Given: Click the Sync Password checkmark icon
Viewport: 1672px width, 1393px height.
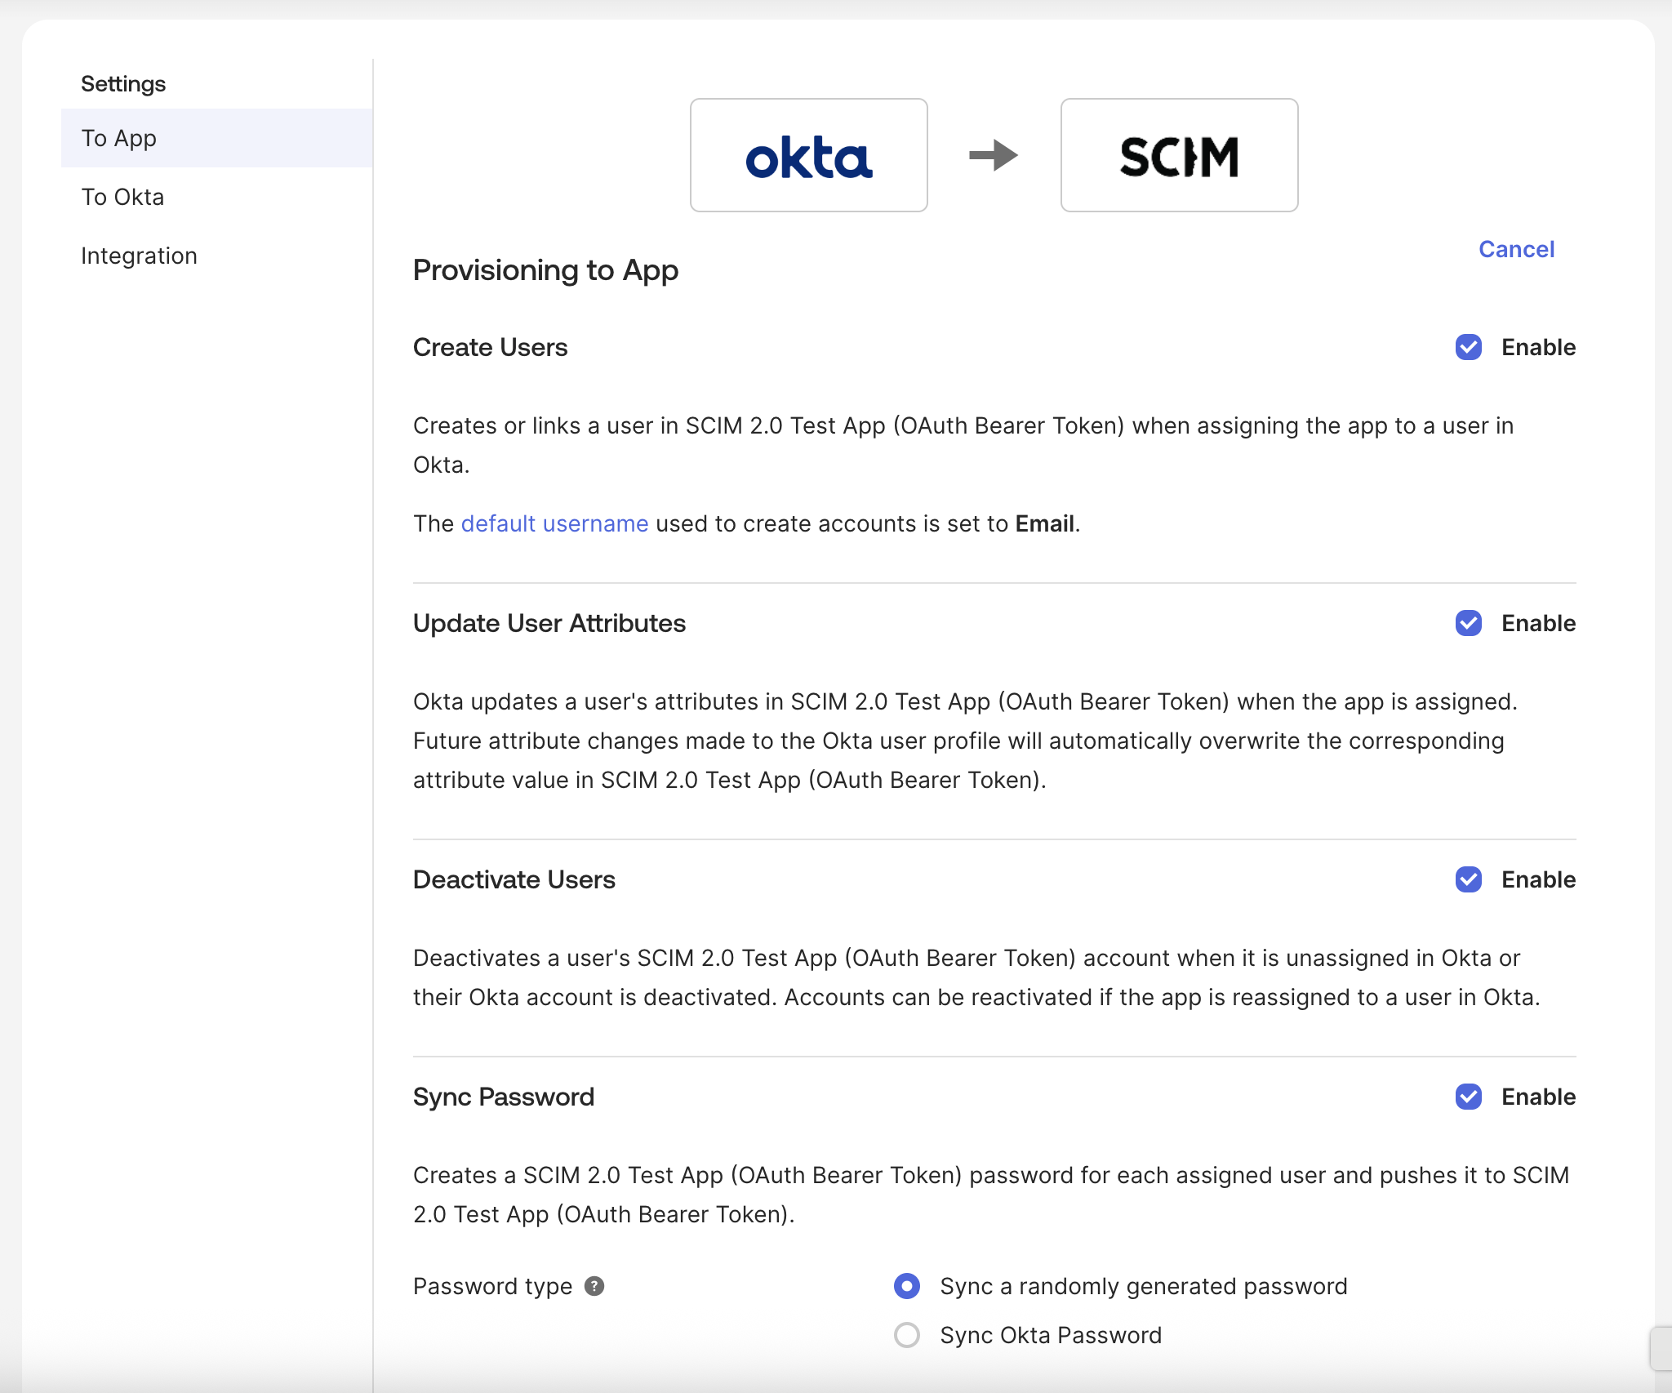Looking at the screenshot, I should 1469,1097.
